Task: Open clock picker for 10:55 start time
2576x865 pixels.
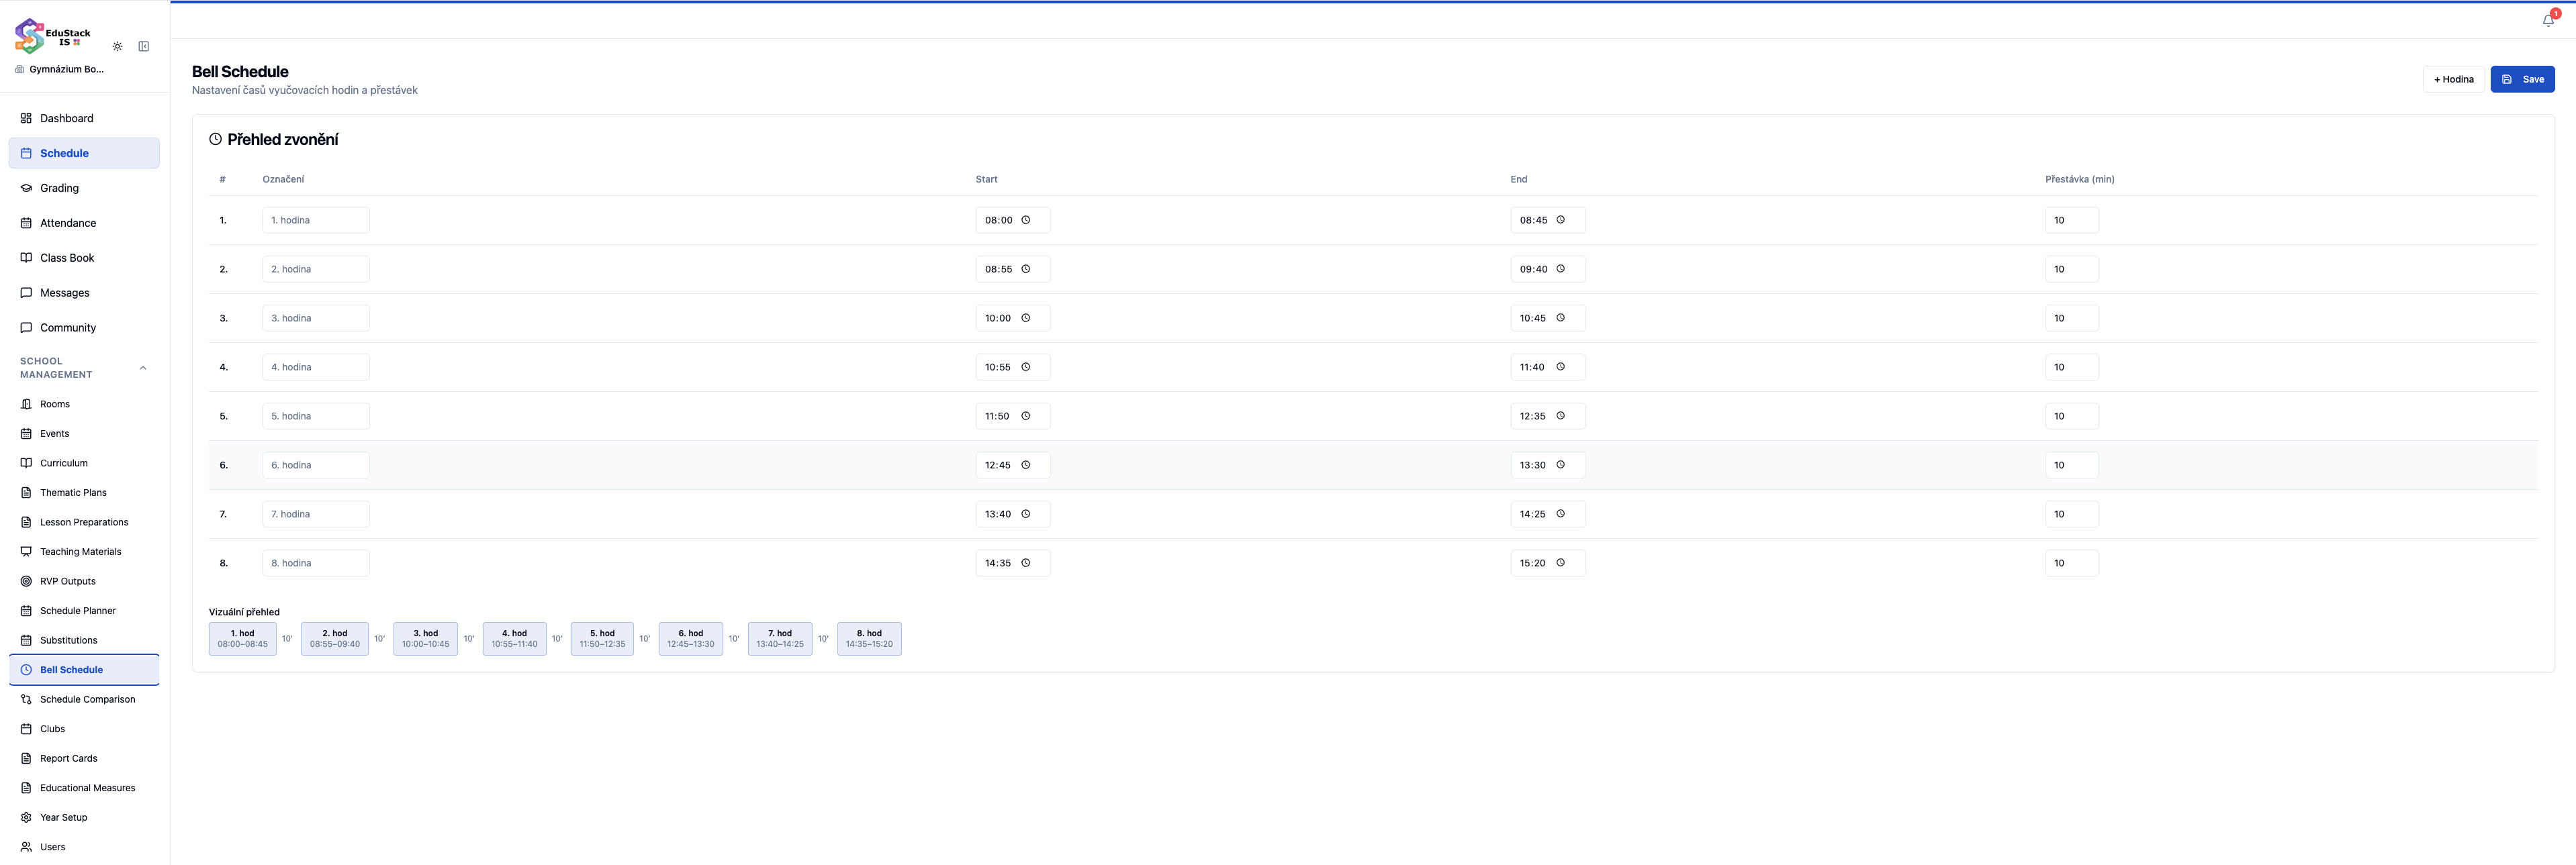Action: pos(1025,366)
